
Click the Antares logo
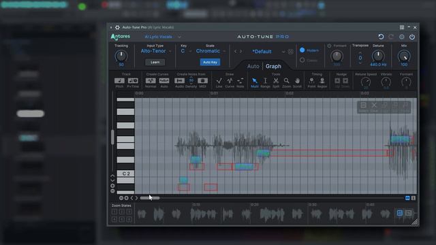(121, 37)
